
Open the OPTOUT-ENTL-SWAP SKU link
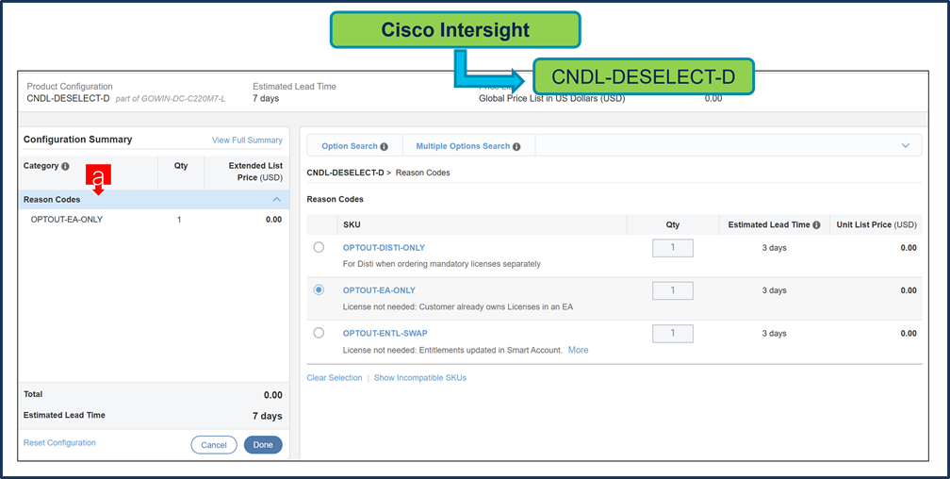click(x=385, y=334)
